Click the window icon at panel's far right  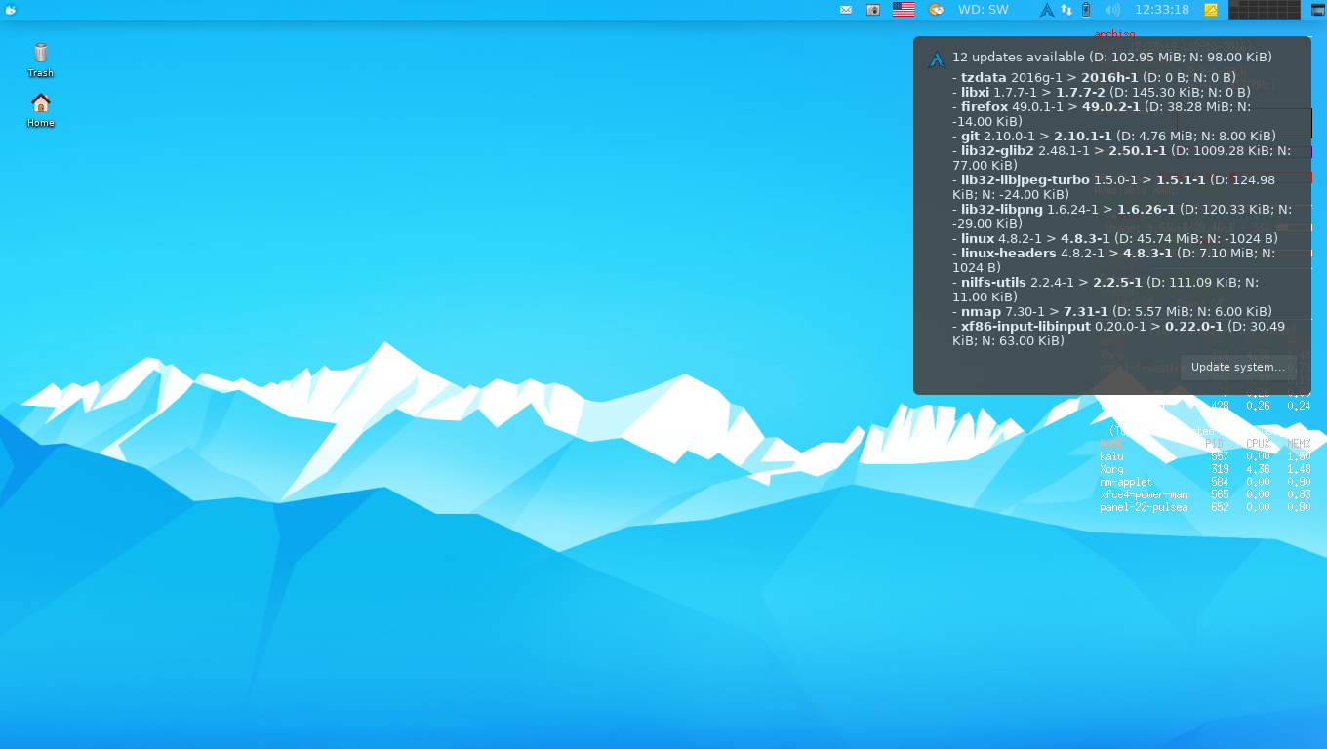pyautogui.click(x=1317, y=10)
